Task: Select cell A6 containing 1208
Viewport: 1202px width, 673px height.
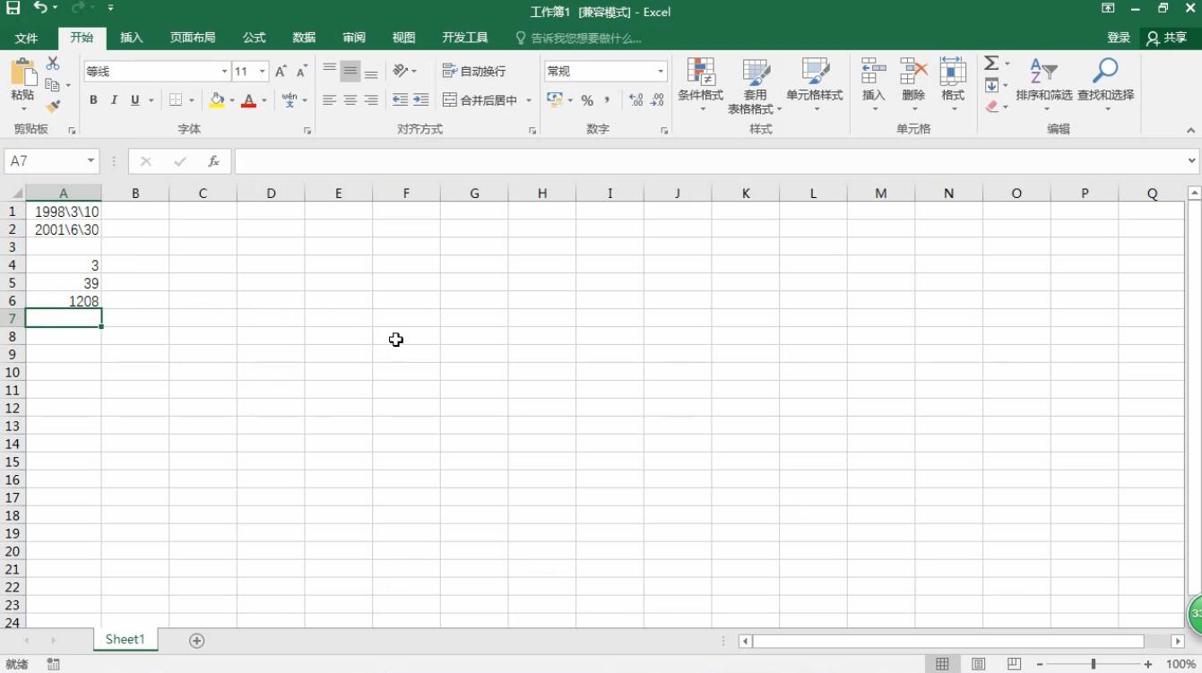Action: click(x=64, y=301)
